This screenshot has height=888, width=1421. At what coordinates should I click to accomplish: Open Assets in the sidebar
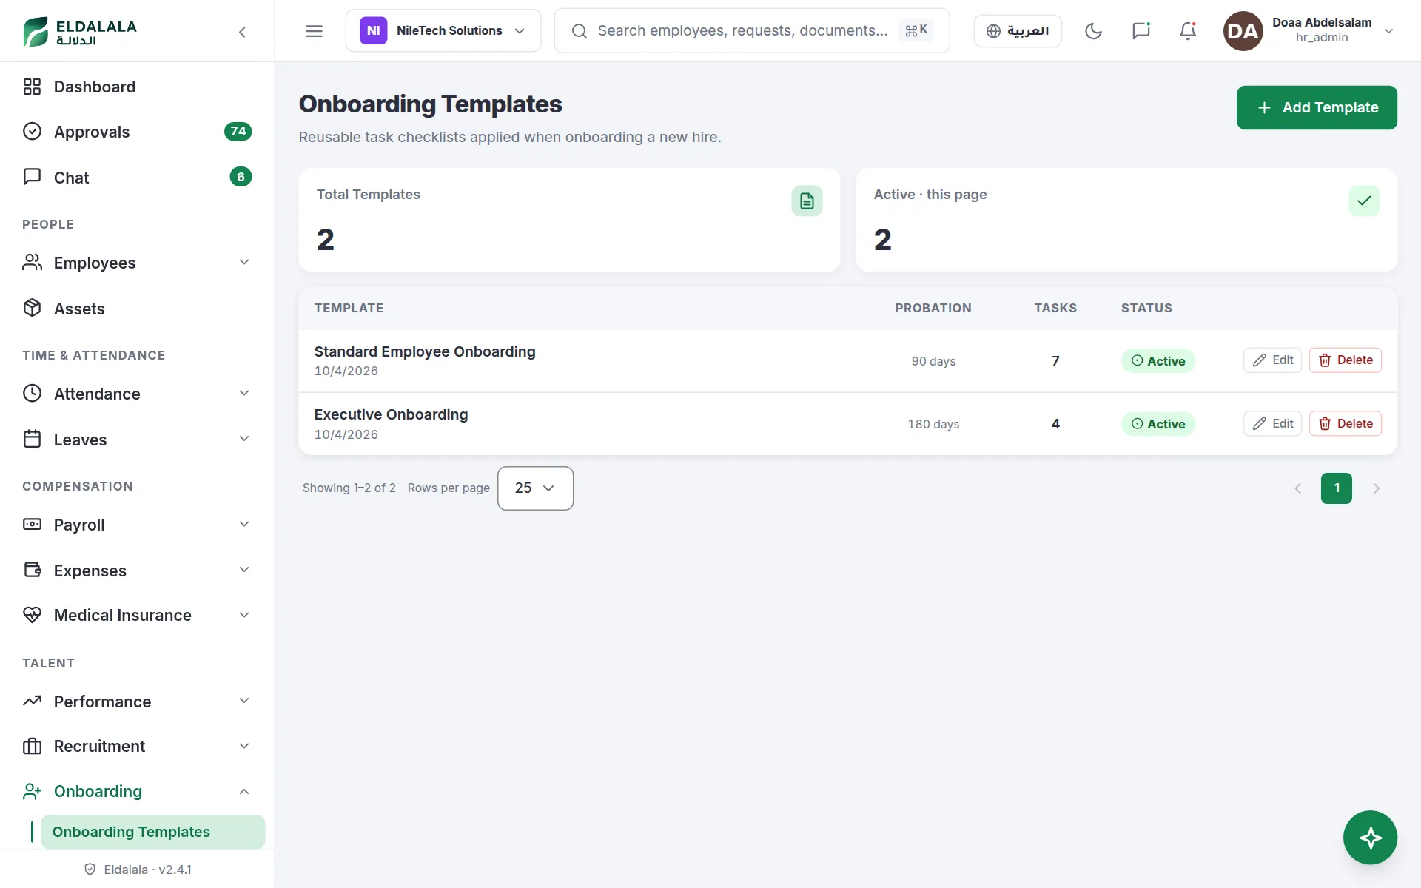pyautogui.click(x=138, y=309)
